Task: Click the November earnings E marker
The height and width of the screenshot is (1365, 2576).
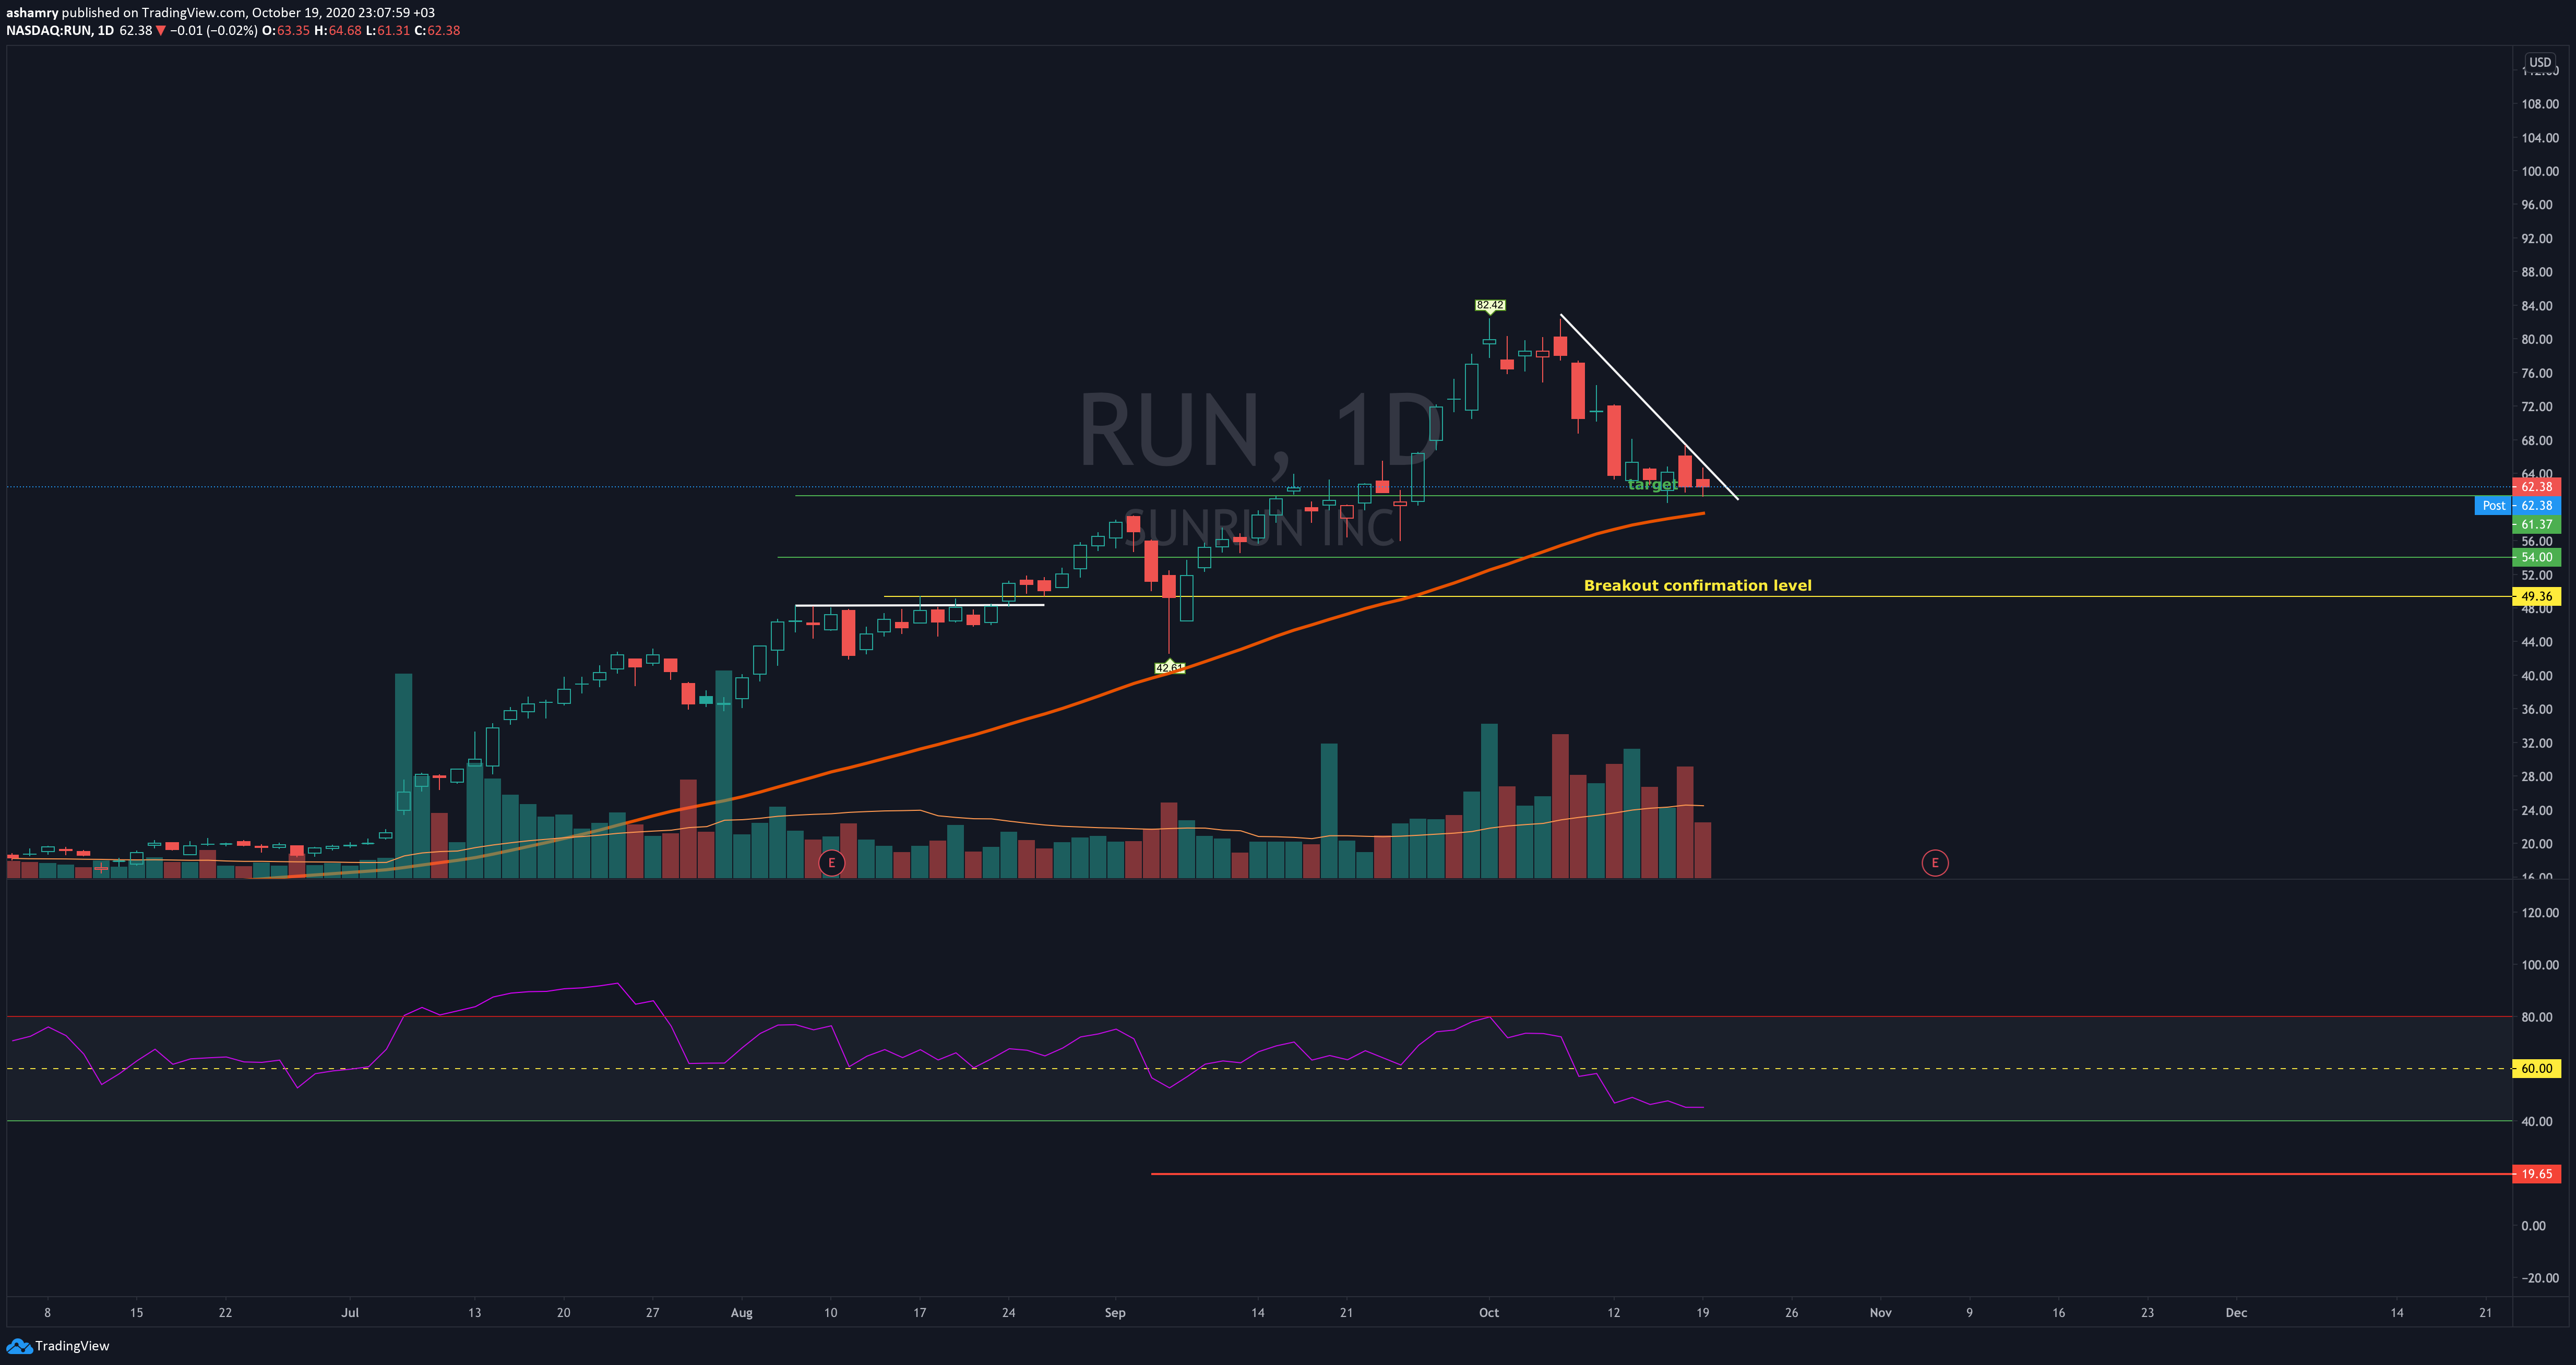Action: coord(1935,863)
